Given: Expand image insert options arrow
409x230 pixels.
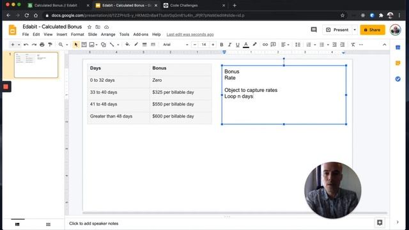Looking at the screenshot, I should [x=96, y=45].
